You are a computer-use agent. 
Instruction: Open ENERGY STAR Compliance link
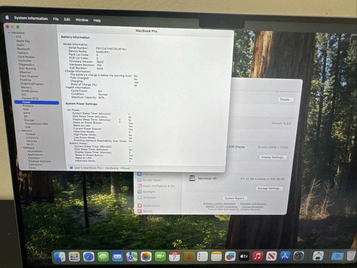[x=222, y=206]
